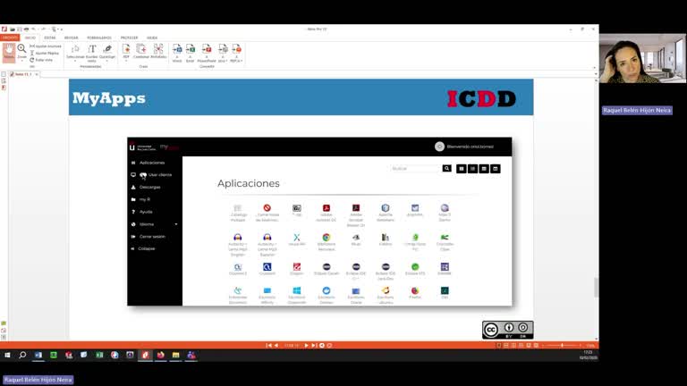Screen dimensions: 687x386
Task: Close the Tema 11_1 document tab
Action: coord(37,74)
